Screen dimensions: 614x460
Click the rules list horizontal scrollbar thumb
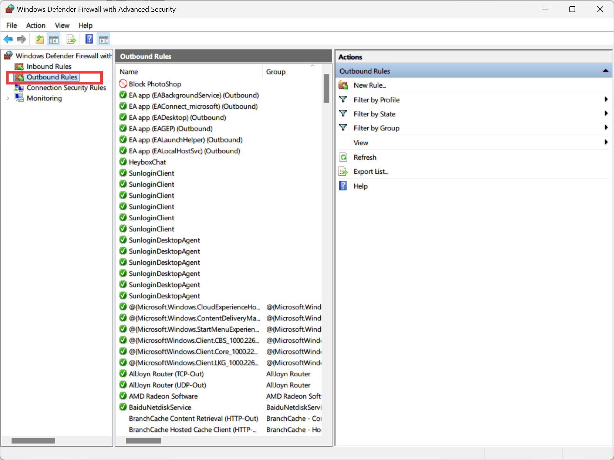pos(144,441)
